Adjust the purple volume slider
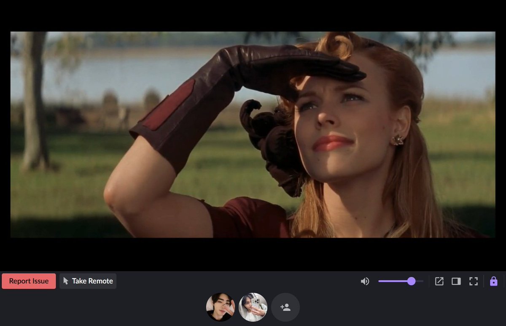The height and width of the screenshot is (326, 506). (401, 281)
